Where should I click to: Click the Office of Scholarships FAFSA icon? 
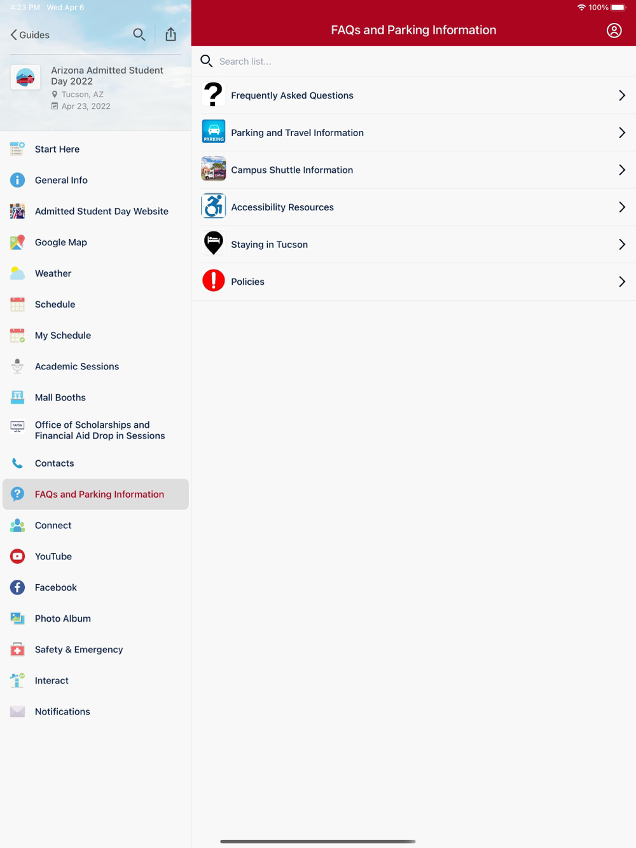pos(17,427)
